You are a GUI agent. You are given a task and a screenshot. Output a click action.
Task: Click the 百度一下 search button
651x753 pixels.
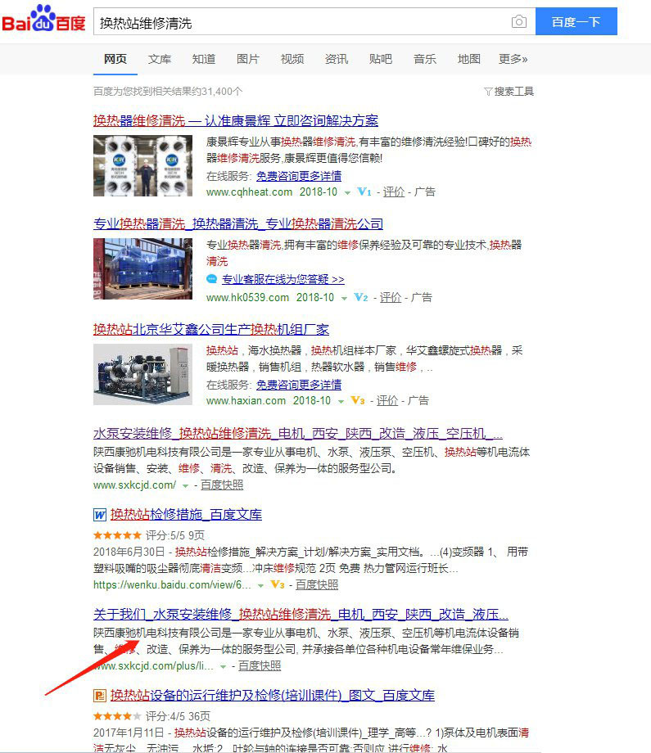tap(576, 21)
